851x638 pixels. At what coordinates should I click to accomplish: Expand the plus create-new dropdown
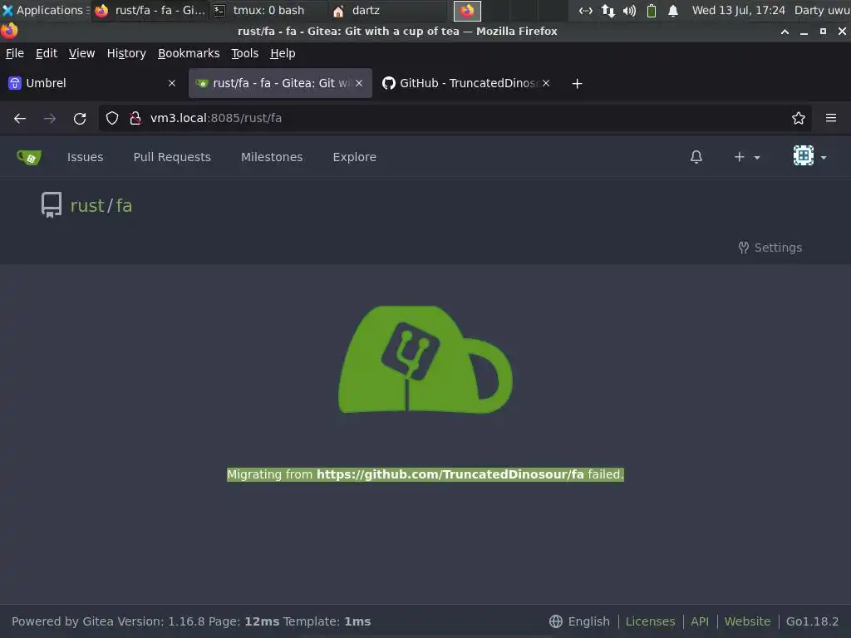[747, 157]
